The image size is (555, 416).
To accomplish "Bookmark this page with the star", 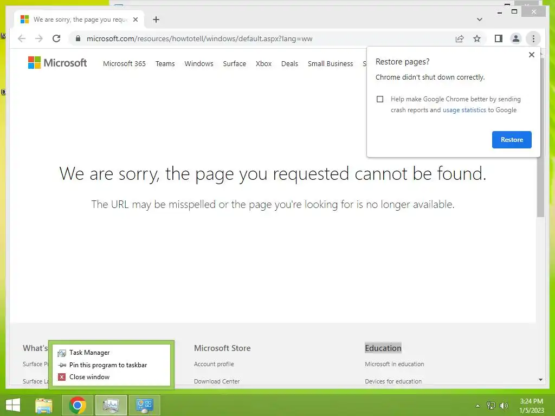I will 477,38.
